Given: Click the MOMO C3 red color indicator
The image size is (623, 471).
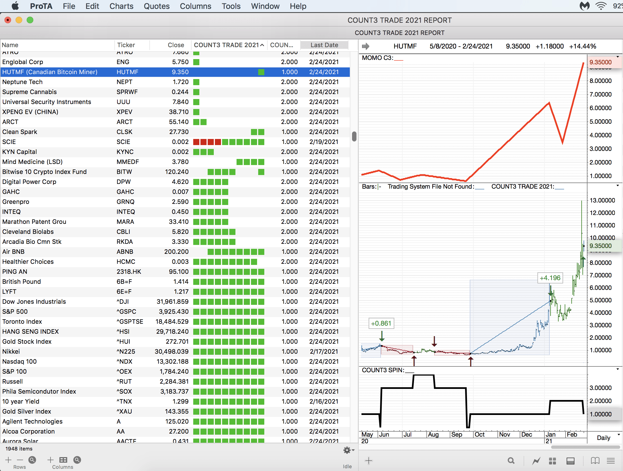Looking at the screenshot, I should tap(398, 60).
